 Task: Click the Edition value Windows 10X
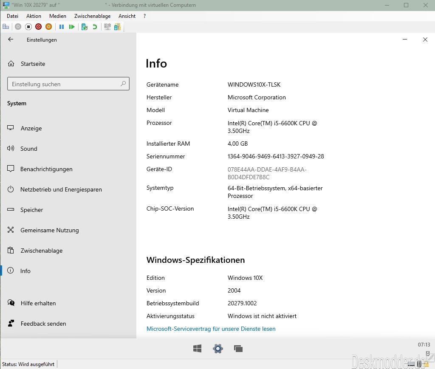coord(245,278)
